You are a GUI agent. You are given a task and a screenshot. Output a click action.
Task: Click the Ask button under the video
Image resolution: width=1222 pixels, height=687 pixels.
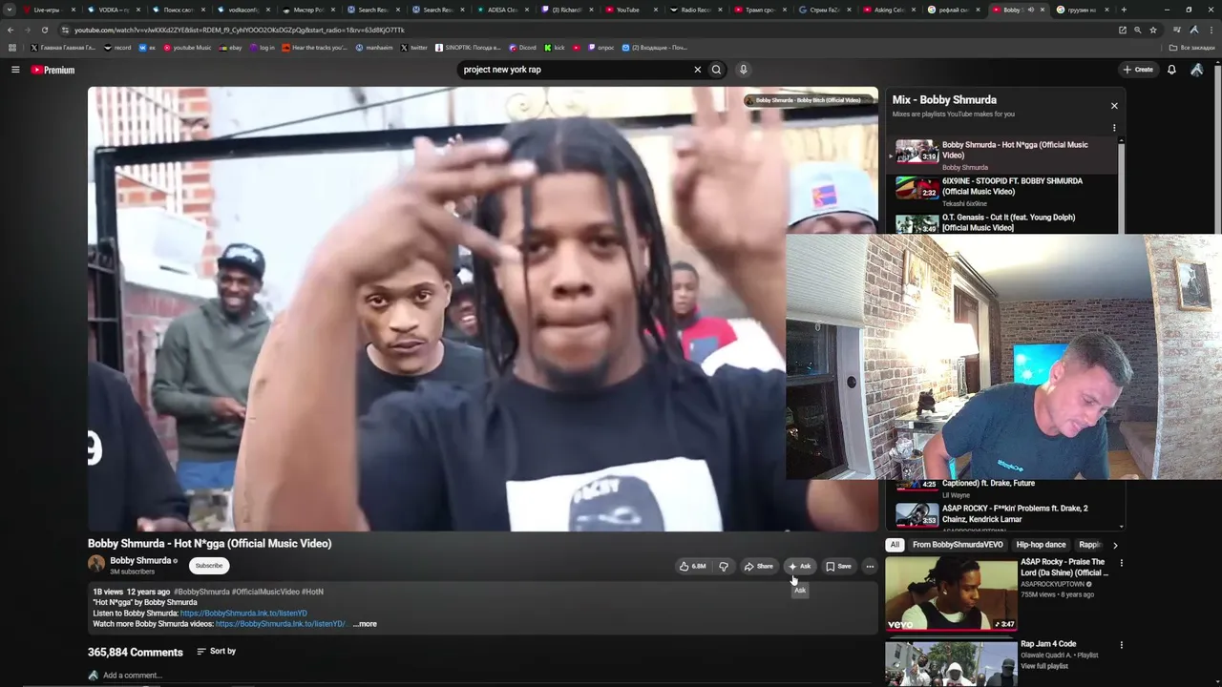pos(800,567)
